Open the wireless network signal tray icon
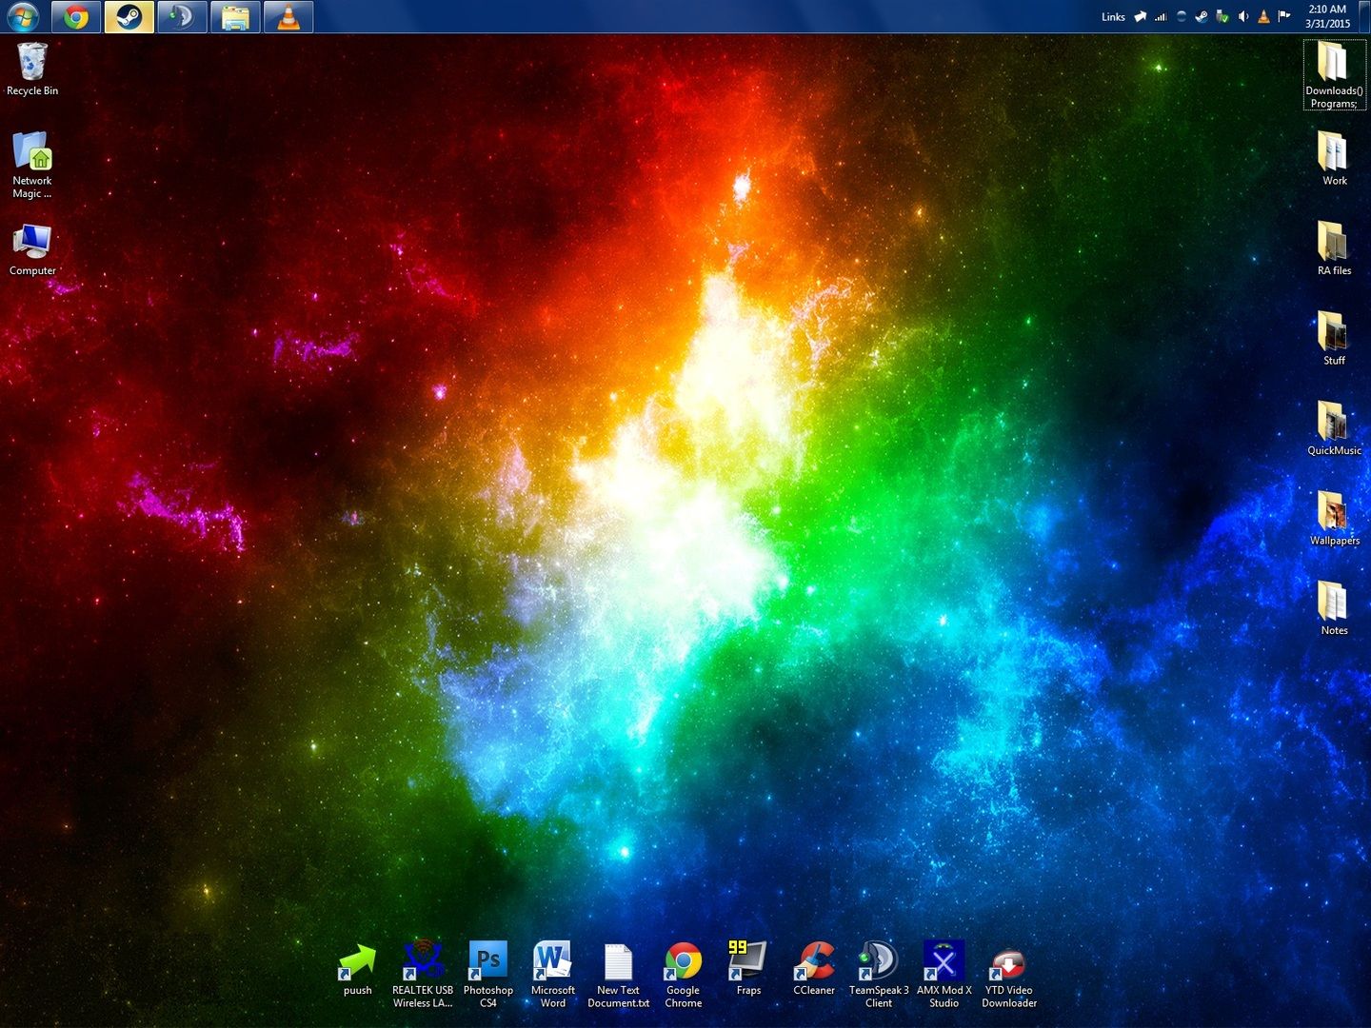This screenshot has height=1028, width=1371. coord(1161,17)
